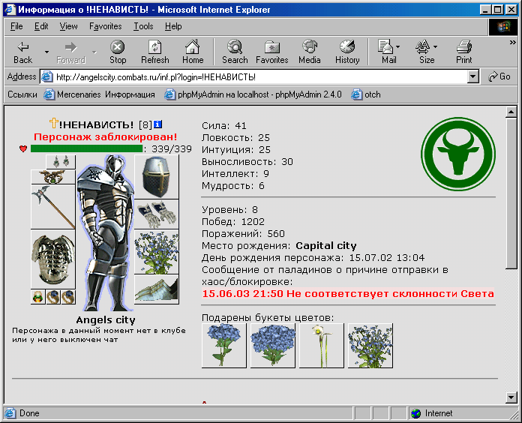The height and width of the screenshot is (423, 522).
Task: Expand the Address bar dropdown list
Action: [x=472, y=77]
